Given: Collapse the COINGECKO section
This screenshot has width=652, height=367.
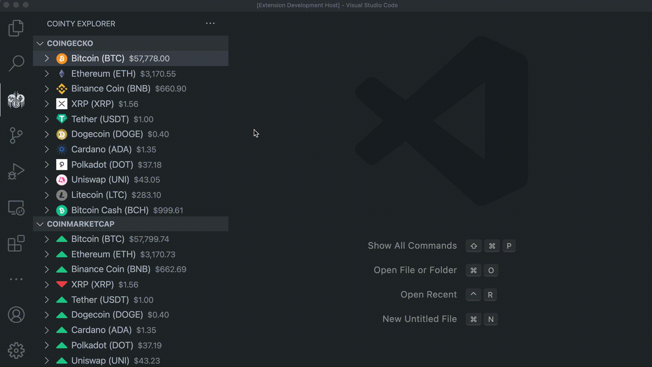Looking at the screenshot, I should (x=40, y=43).
